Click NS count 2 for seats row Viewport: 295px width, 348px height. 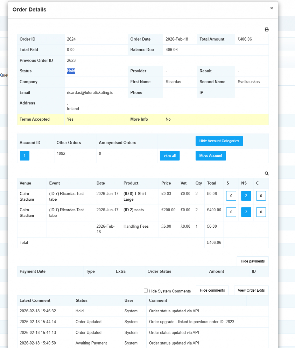(246, 212)
